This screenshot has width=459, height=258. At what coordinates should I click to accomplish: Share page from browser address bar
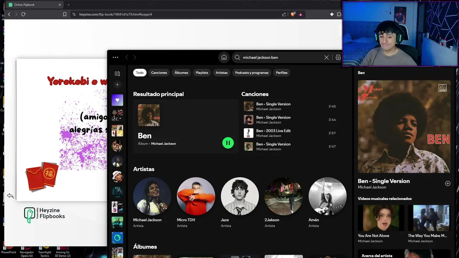(284, 14)
